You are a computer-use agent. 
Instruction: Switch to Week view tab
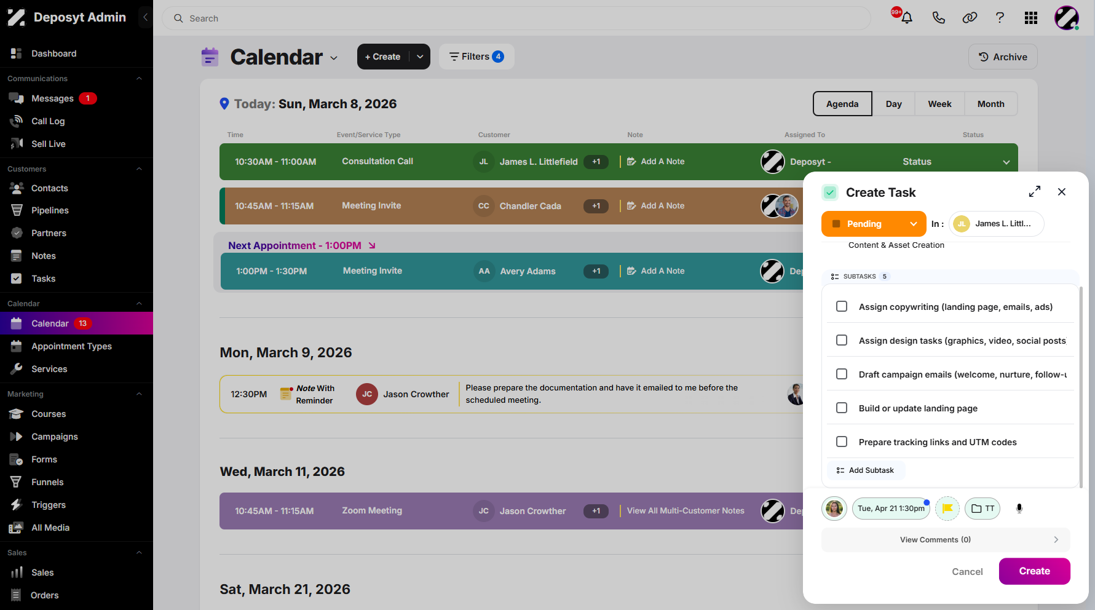click(x=939, y=104)
